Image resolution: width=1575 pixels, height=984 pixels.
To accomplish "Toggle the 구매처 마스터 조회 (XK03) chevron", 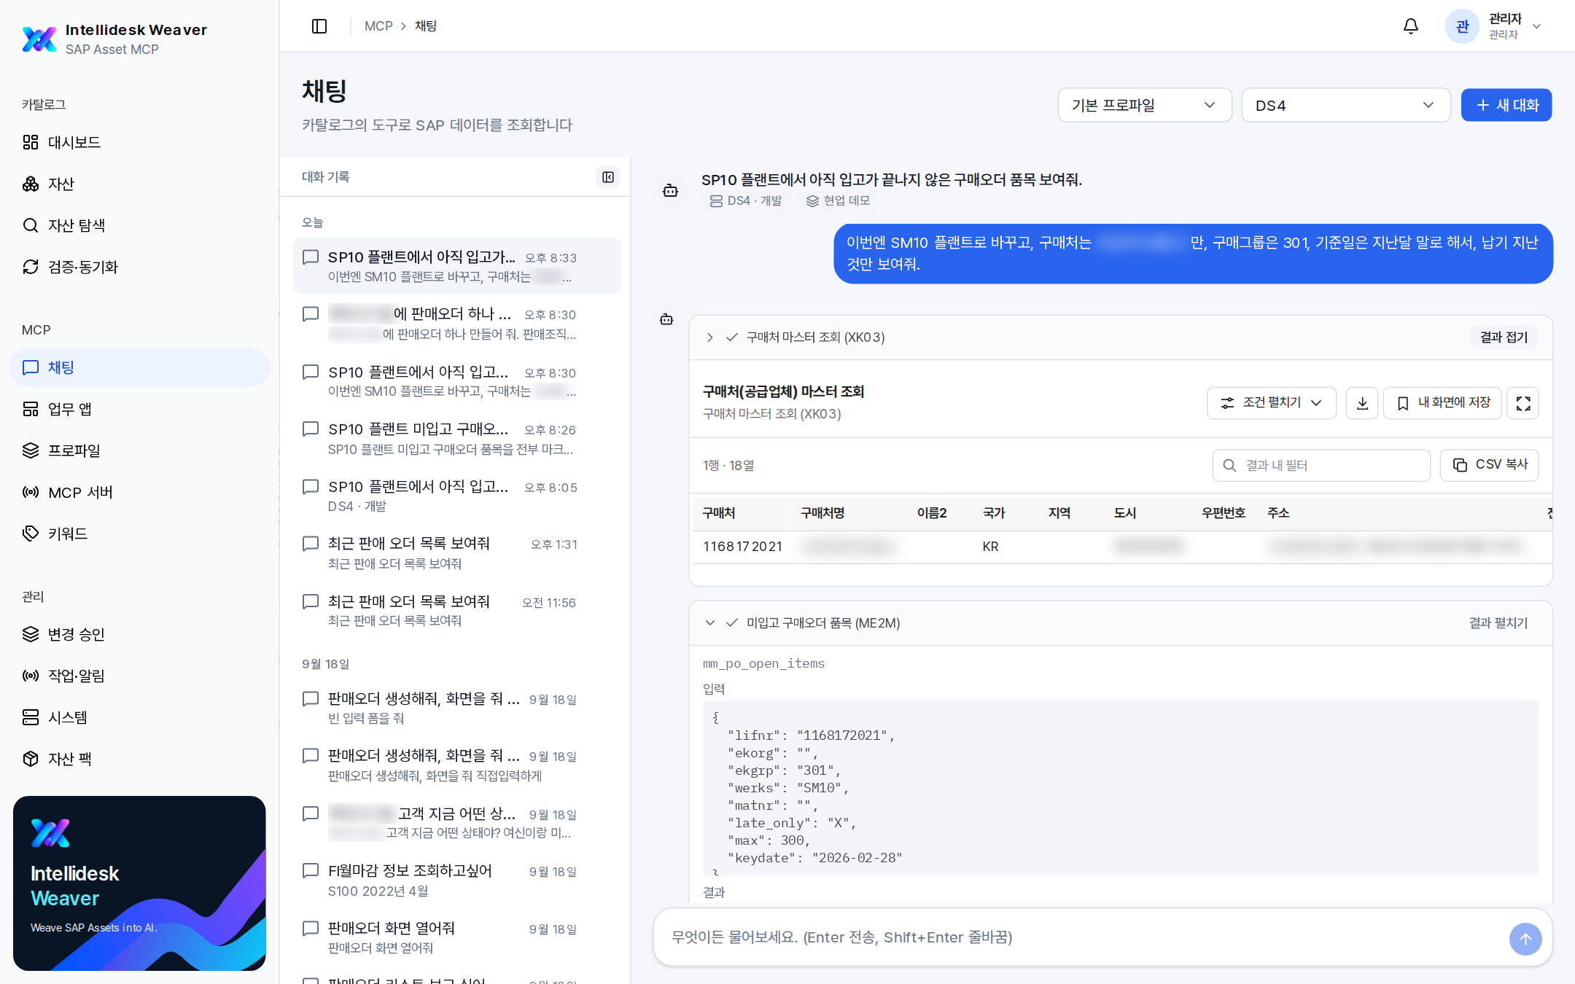I will [x=709, y=337].
